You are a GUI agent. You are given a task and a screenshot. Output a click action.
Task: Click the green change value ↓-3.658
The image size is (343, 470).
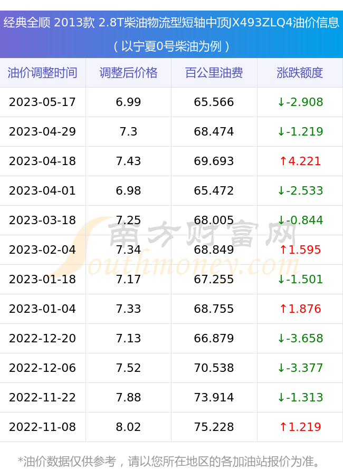300,338
